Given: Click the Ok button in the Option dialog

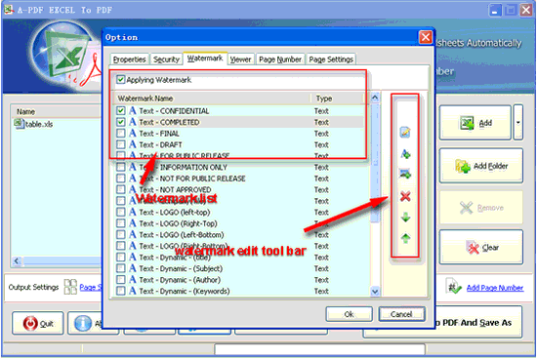Looking at the screenshot, I should pos(349,314).
